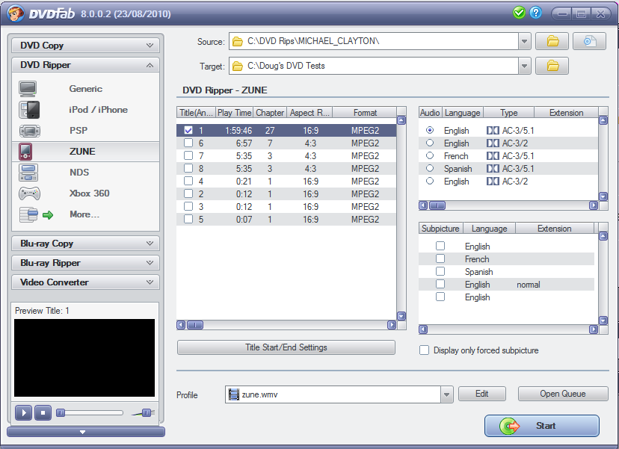Click the folder icon inside the Target field

(x=238, y=66)
